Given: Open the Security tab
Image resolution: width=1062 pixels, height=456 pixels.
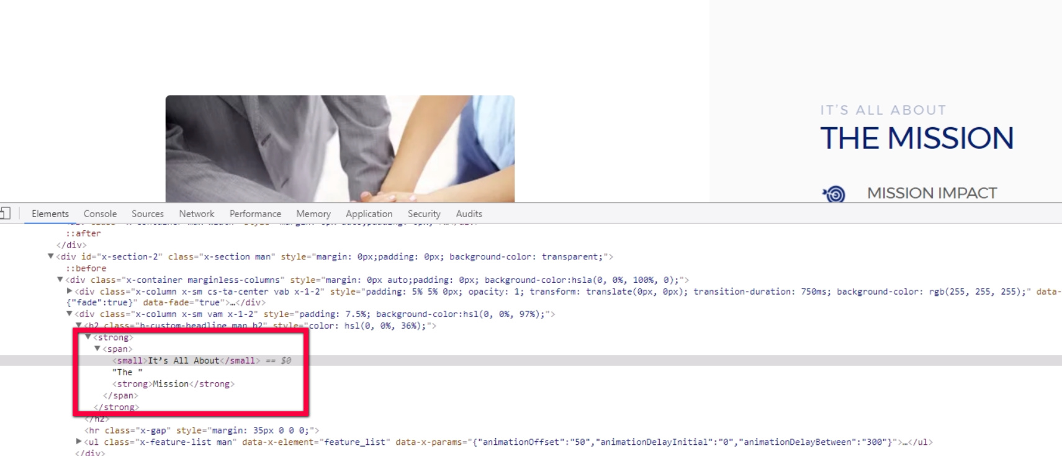Looking at the screenshot, I should point(424,213).
